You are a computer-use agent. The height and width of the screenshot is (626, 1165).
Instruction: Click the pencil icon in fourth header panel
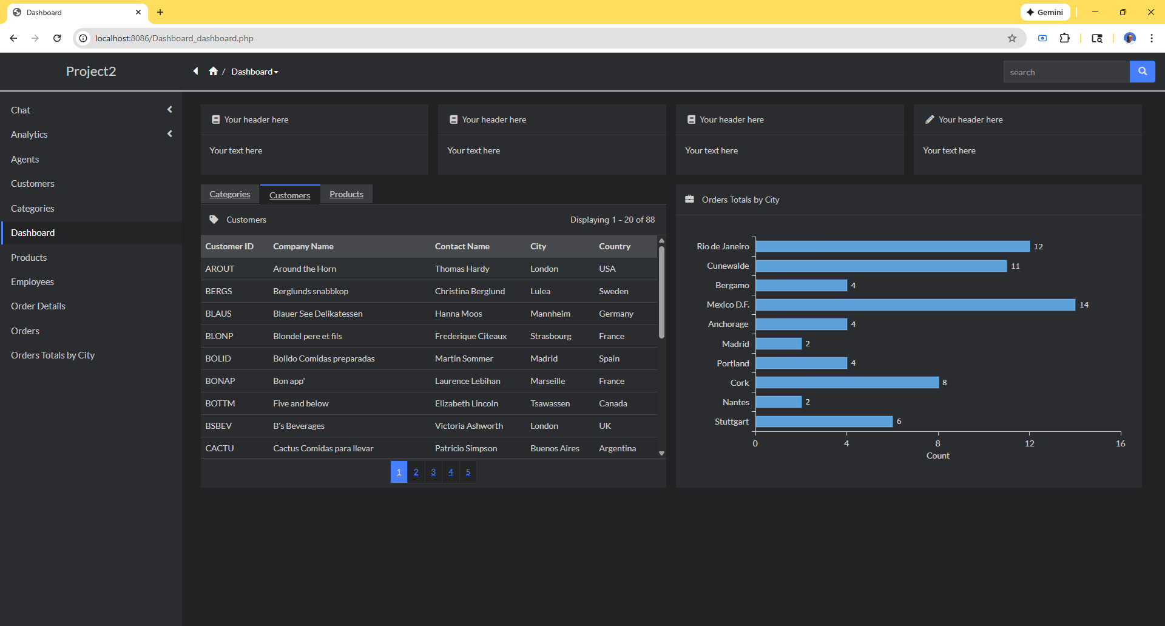(x=929, y=119)
